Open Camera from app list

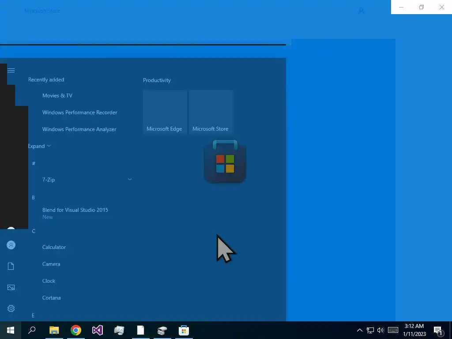pos(51,264)
